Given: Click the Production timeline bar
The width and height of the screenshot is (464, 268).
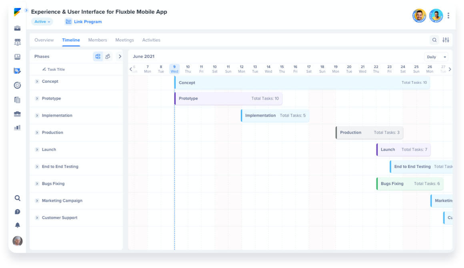Looking at the screenshot, I should pyautogui.click(x=369, y=132).
